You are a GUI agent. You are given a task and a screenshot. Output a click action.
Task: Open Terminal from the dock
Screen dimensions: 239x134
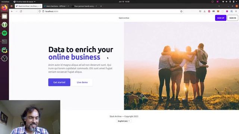[x=4, y=41]
